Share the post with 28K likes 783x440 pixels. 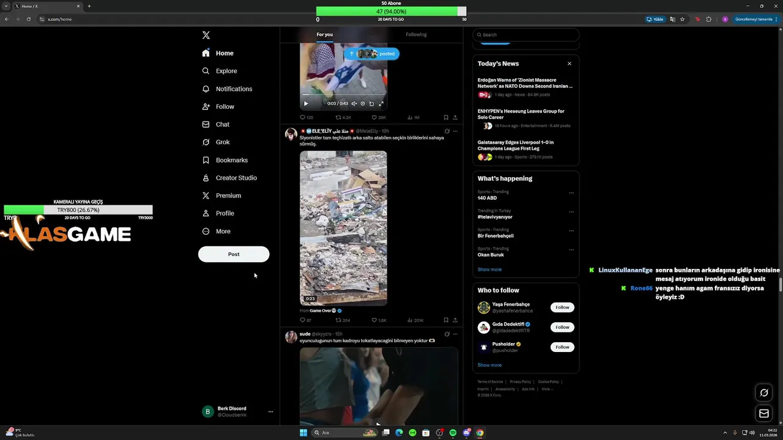click(x=455, y=117)
